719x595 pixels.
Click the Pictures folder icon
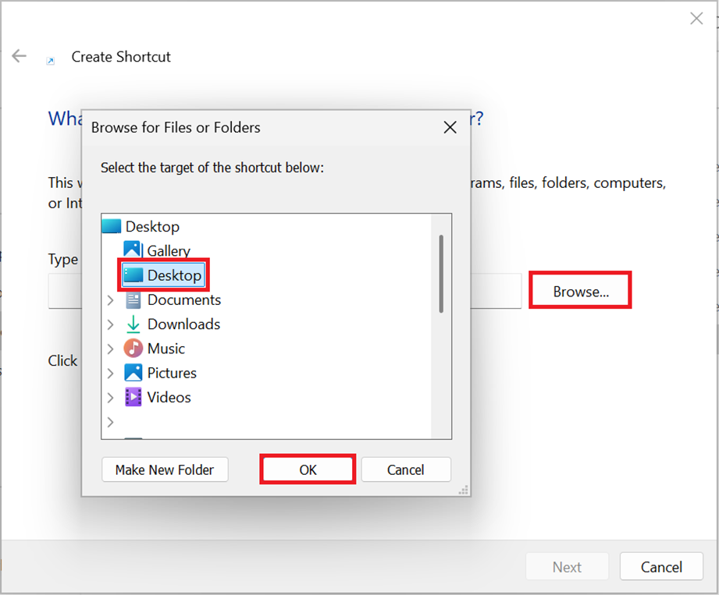pyautogui.click(x=133, y=373)
